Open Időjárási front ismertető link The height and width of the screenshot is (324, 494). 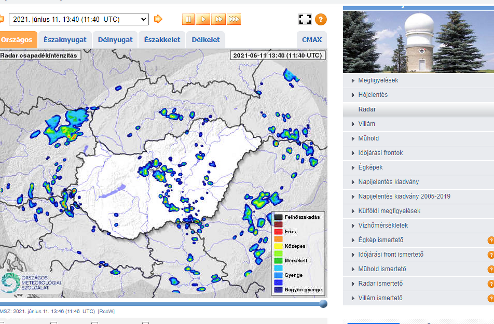[x=391, y=255]
